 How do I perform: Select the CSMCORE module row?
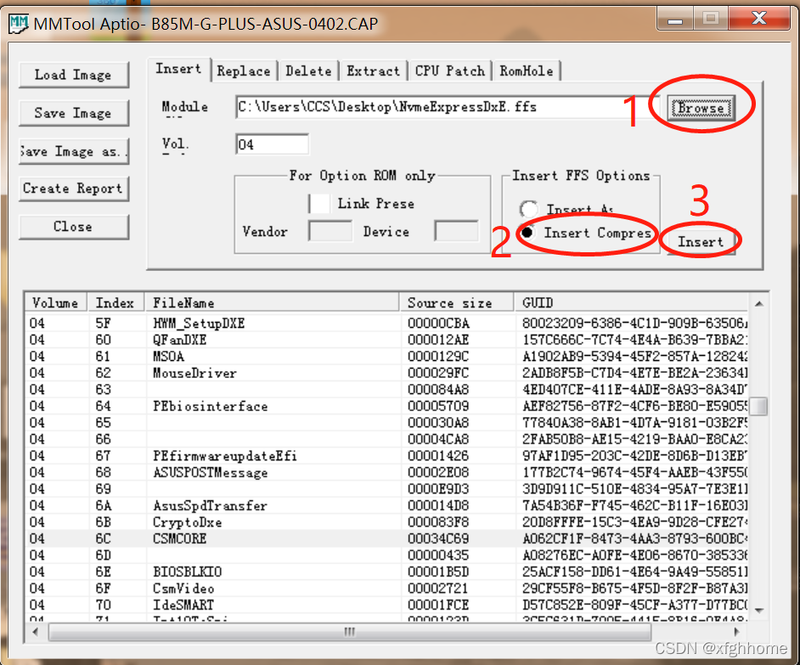pos(386,539)
